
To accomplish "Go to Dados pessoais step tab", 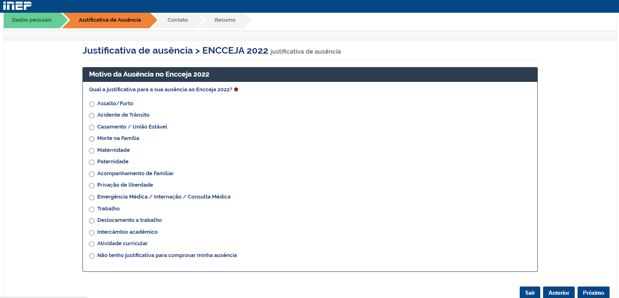I will [32, 20].
